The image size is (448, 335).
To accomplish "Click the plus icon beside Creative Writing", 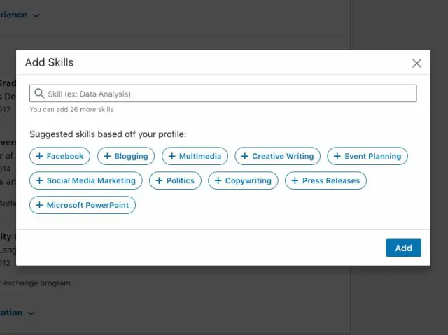I will click(x=244, y=156).
